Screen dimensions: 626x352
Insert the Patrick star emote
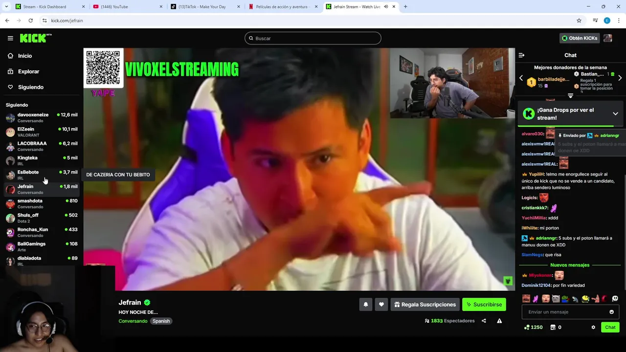pos(595,299)
